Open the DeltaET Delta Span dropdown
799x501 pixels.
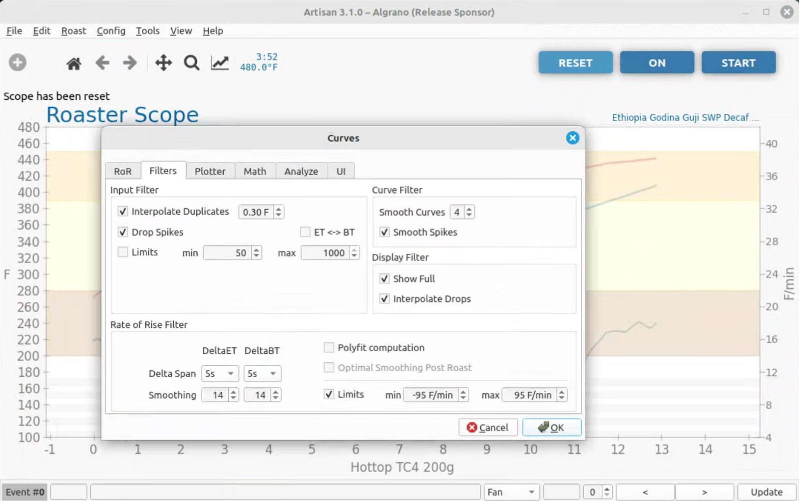click(x=220, y=374)
